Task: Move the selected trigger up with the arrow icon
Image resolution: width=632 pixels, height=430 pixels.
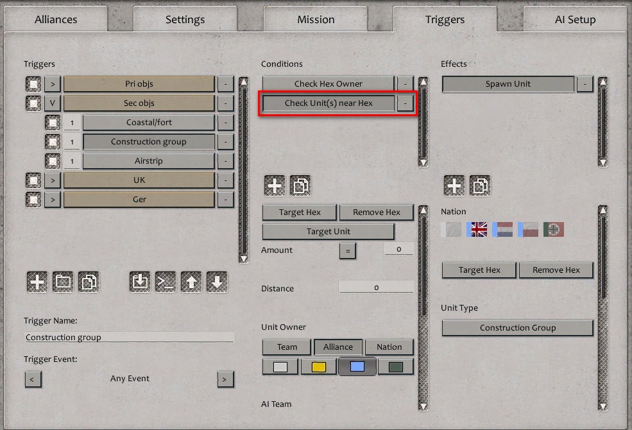Action: (x=191, y=281)
